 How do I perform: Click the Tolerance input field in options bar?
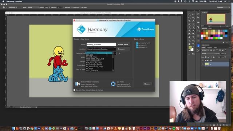click(59, 7)
